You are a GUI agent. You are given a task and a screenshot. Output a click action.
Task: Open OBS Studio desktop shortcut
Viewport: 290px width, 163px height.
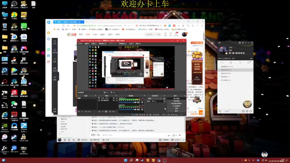14,5
